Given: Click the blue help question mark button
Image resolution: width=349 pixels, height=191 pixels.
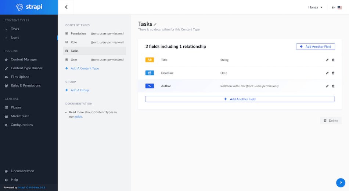Looking at the screenshot, I should (341, 183).
